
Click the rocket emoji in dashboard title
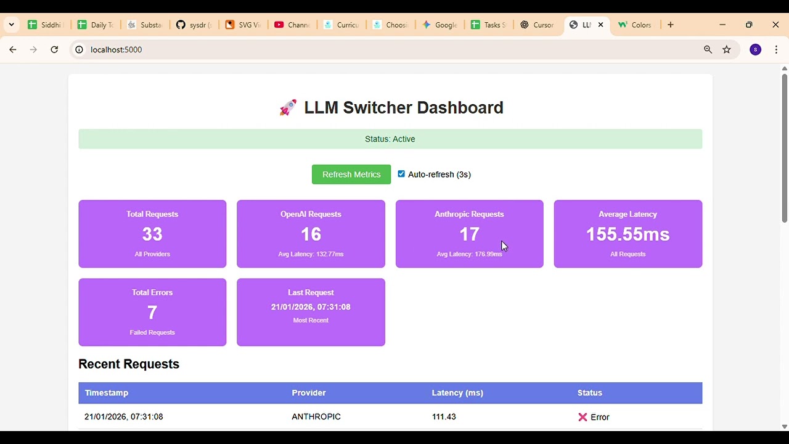[x=288, y=108]
